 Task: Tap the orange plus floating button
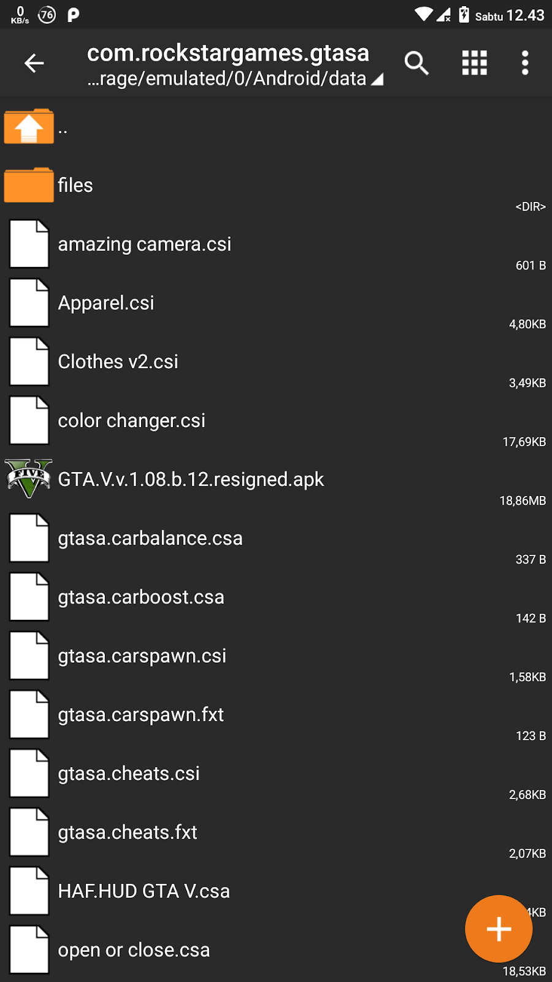[498, 929]
